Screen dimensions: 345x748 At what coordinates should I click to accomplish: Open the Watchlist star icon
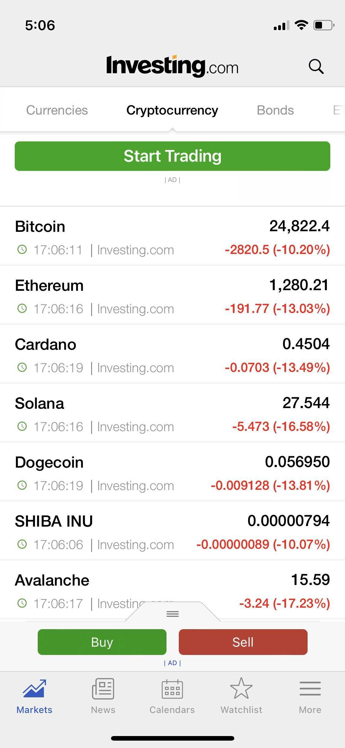tap(241, 688)
